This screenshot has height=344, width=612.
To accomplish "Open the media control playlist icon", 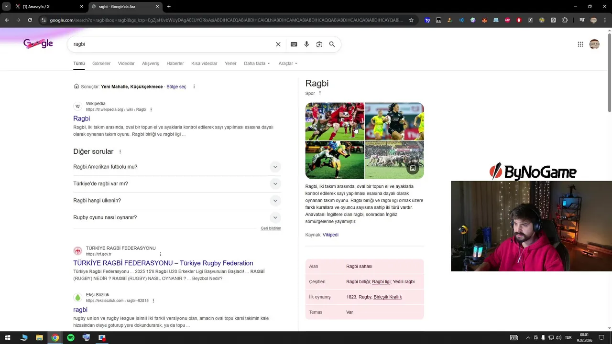I will [x=582, y=20].
